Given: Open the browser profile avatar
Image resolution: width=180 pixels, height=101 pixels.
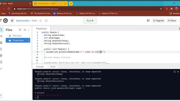Looking at the screenshot, I should (x=176, y=9).
